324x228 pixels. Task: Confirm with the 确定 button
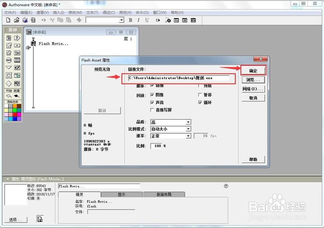coord(253,71)
